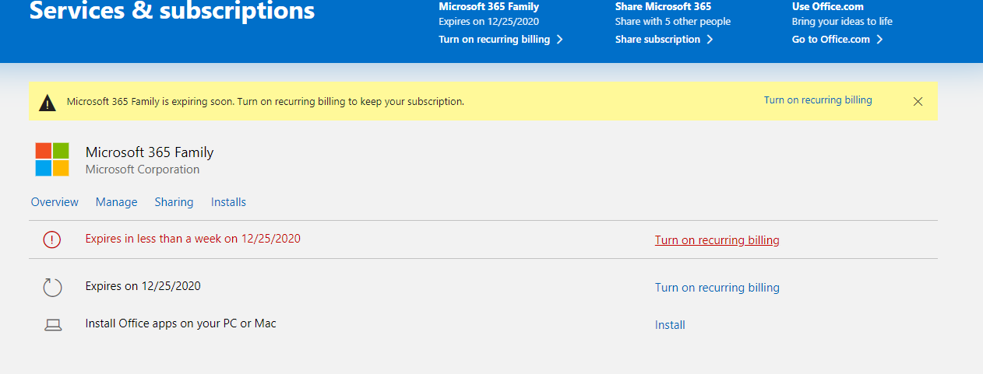Click Turn on recurring billing in yellow banner
983x374 pixels.
click(x=818, y=100)
